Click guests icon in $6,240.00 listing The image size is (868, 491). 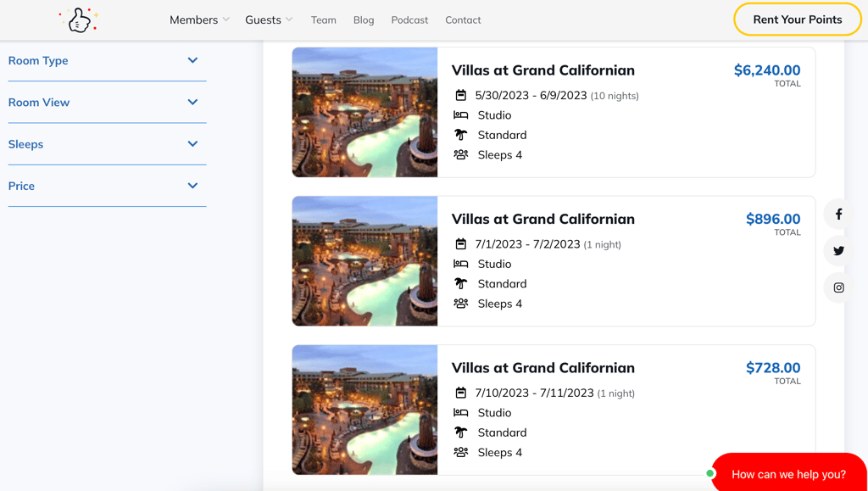click(461, 154)
